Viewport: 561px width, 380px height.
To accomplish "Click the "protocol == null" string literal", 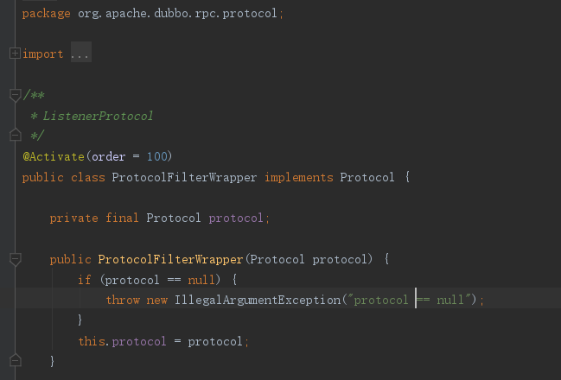I will 410,300.
